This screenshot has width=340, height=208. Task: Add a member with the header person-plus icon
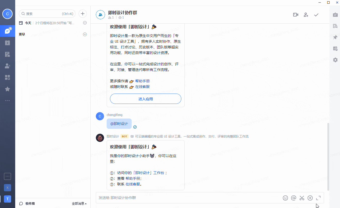[x=306, y=15]
